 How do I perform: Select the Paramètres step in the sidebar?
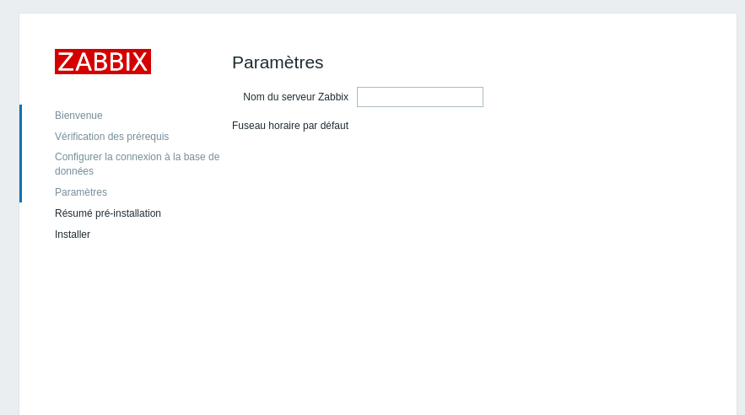(x=81, y=192)
